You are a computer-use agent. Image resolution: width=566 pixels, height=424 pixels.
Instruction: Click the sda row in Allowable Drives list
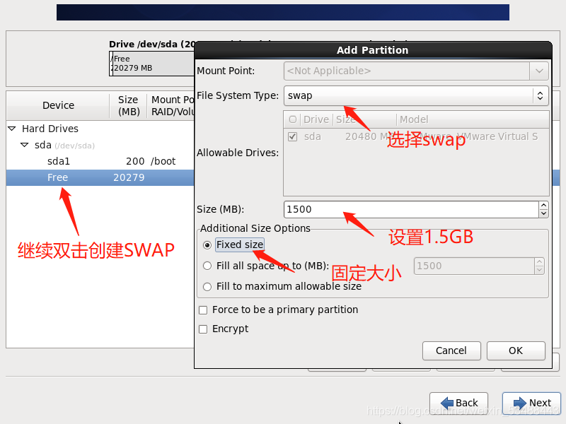point(416,137)
